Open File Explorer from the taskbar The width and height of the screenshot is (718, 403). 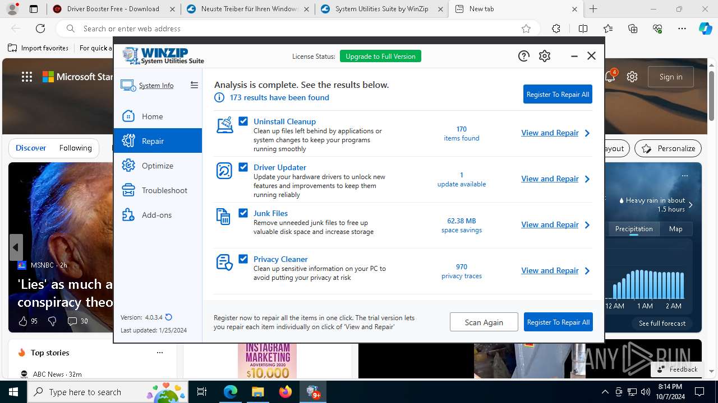(257, 392)
